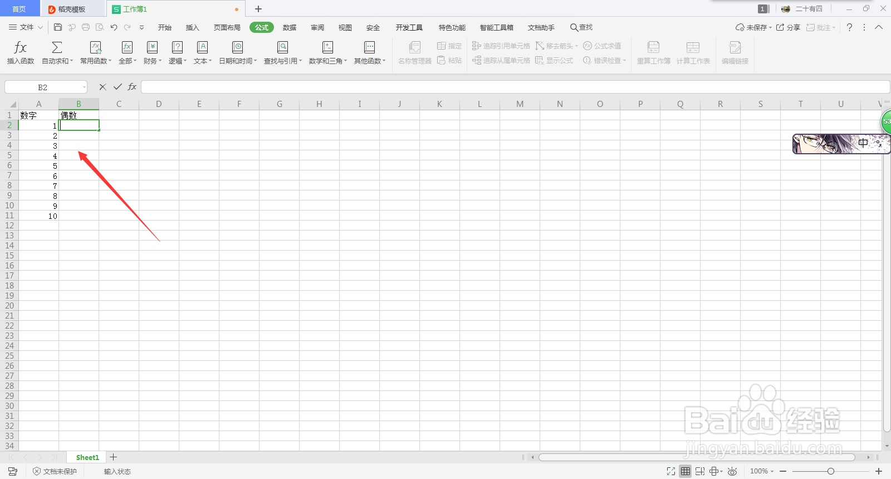Click the Share (分享) icon
The image size is (891, 479).
click(x=780, y=27)
